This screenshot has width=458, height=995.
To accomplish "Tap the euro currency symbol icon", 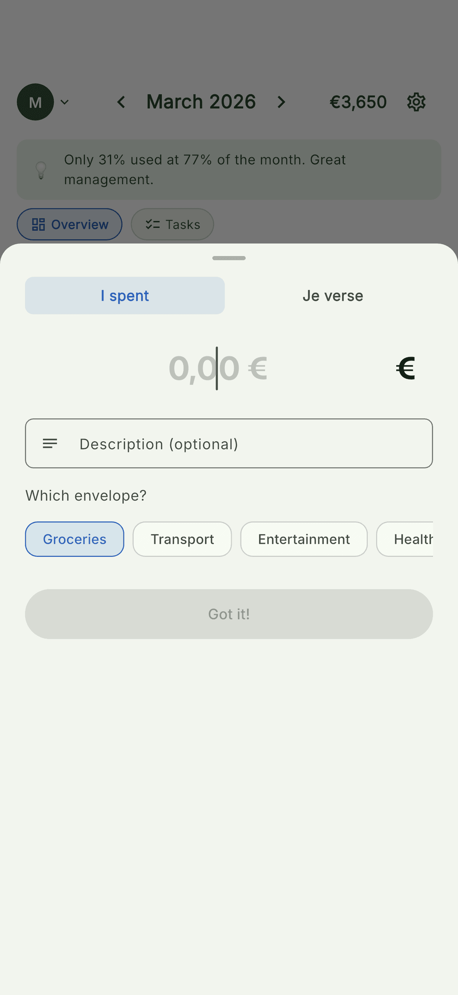I will click(405, 368).
